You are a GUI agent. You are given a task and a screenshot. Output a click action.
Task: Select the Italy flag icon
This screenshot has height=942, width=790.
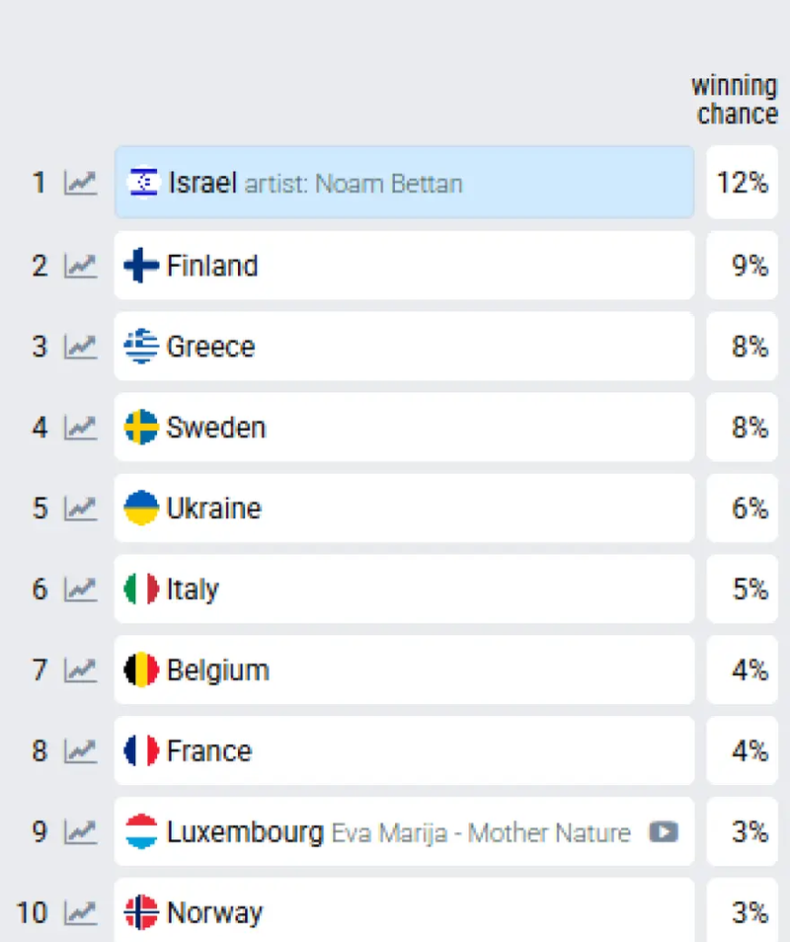click(141, 589)
